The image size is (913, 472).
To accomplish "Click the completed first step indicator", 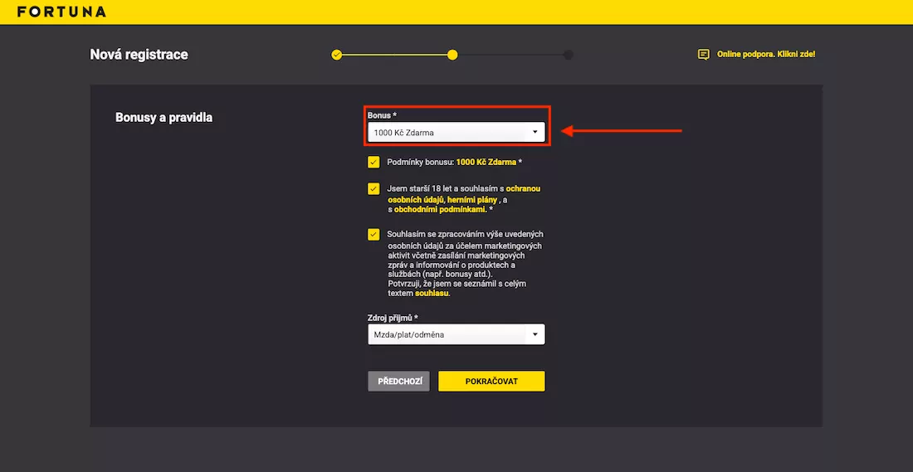I will 336,55.
